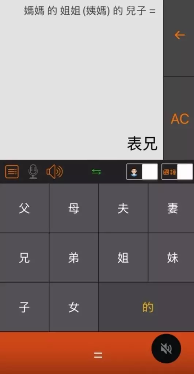Tap the orange speaker read-aloud icon

[55, 172]
